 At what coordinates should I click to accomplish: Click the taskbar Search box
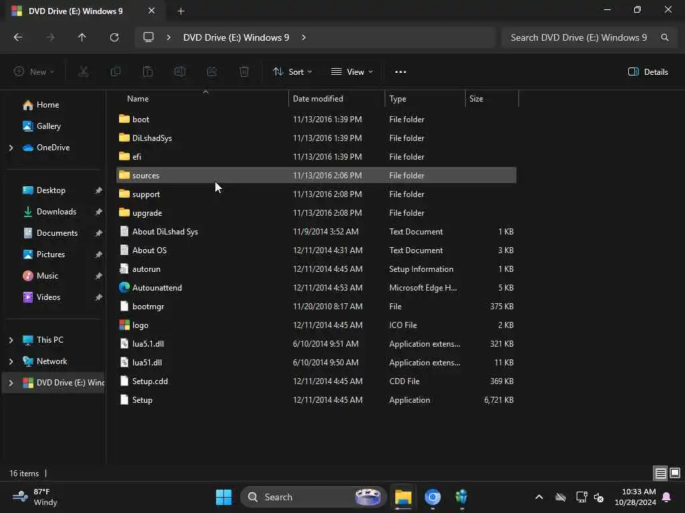(x=313, y=497)
